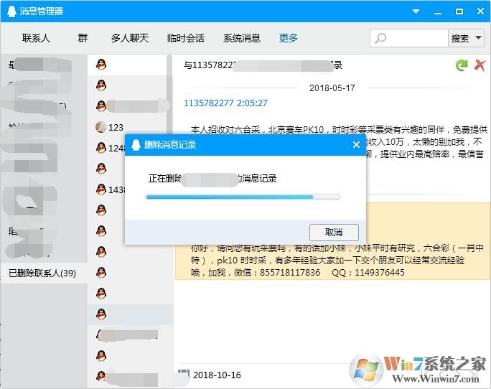Select the contact starting with 143

pos(106,189)
